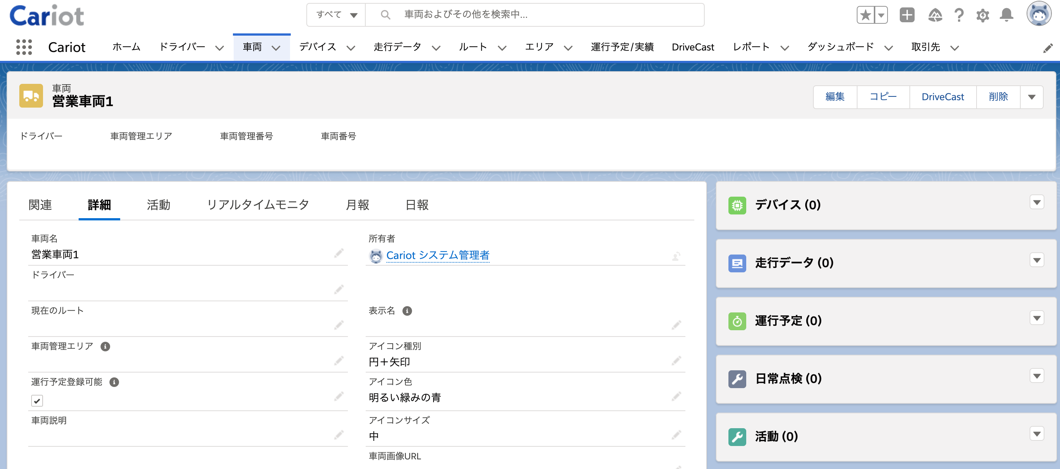Open more record actions dropdown

click(x=1031, y=97)
